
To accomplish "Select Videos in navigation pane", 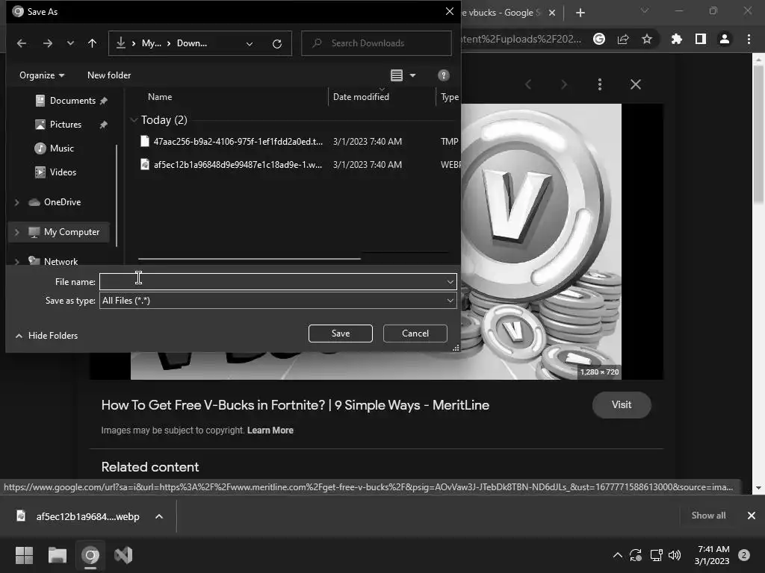I will (x=63, y=172).
